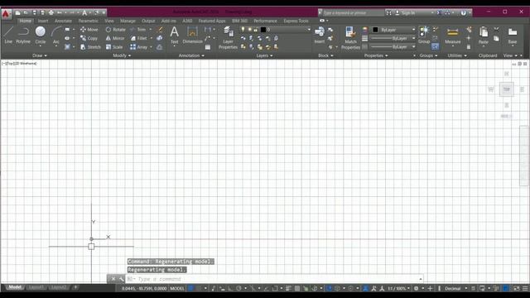Viewport: 530px width, 298px height.
Task: Activate the Move command
Action: point(89,30)
